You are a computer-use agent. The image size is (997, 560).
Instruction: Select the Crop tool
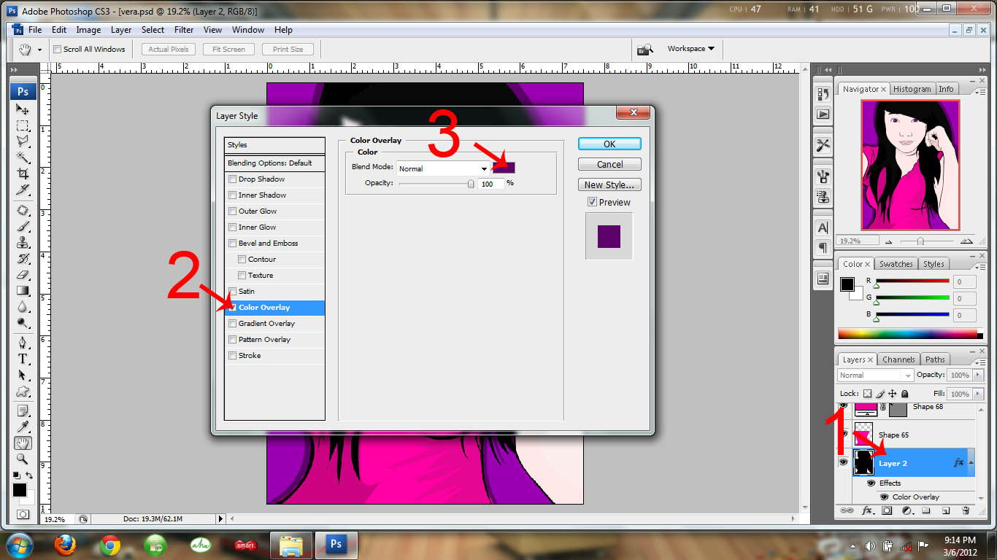click(x=23, y=174)
